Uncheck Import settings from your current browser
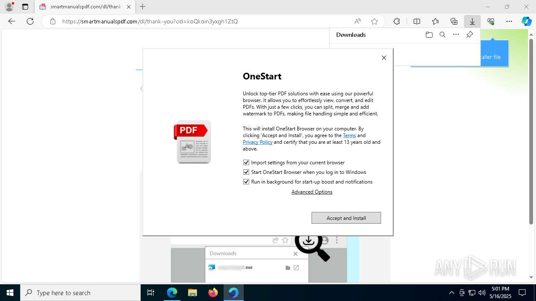The height and width of the screenshot is (301, 536). point(246,163)
